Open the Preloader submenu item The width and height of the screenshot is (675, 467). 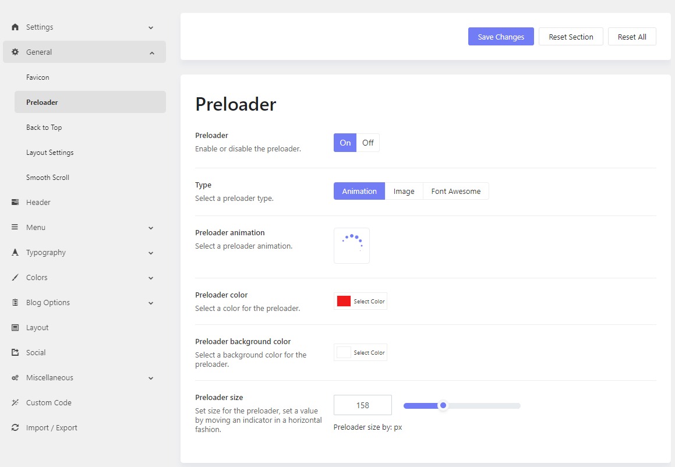[90, 102]
